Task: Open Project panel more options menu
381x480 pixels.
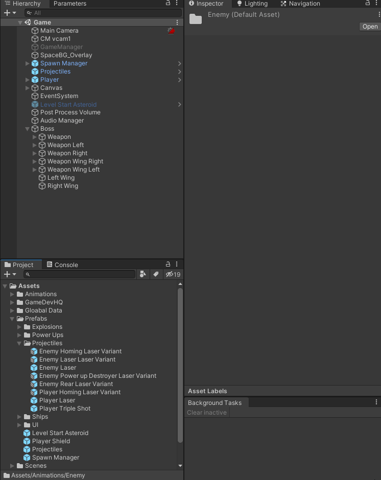Action: (177, 264)
